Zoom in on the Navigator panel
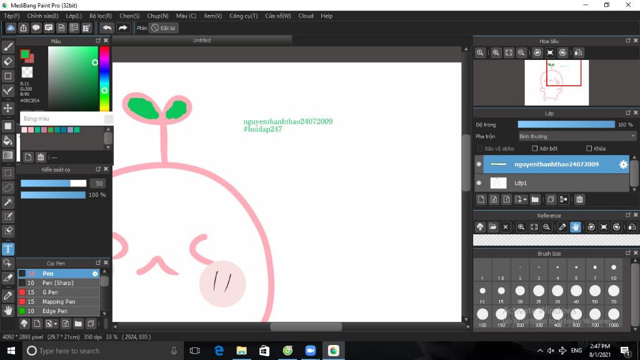Screen dimensions: 640x360 pos(496,52)
